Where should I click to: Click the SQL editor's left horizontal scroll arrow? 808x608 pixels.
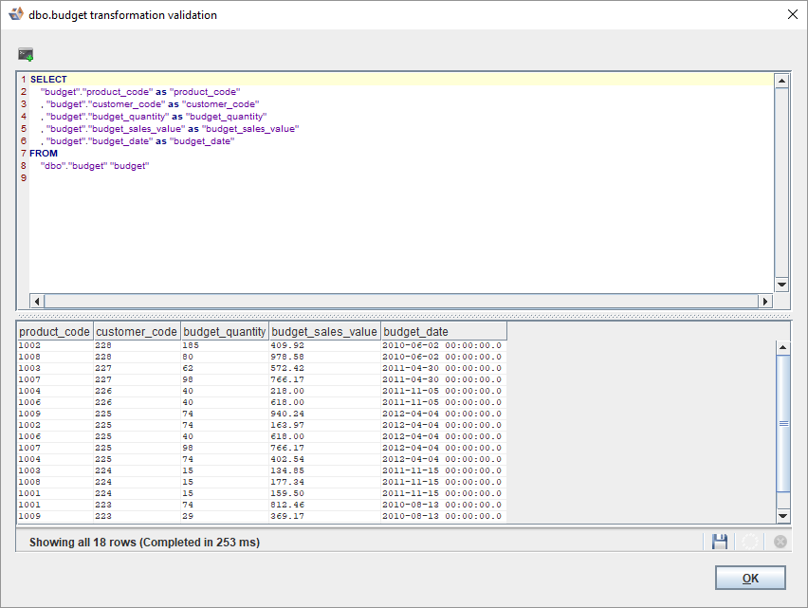[38, 301]
